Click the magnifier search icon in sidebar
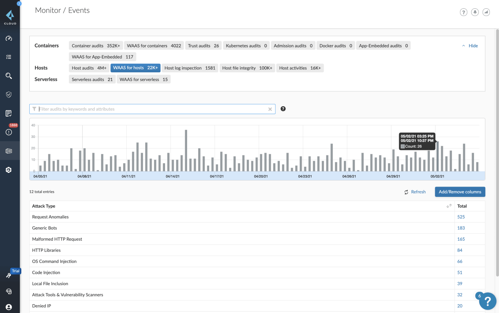Screen dimensions: 499x313 [x=9, y=76]
